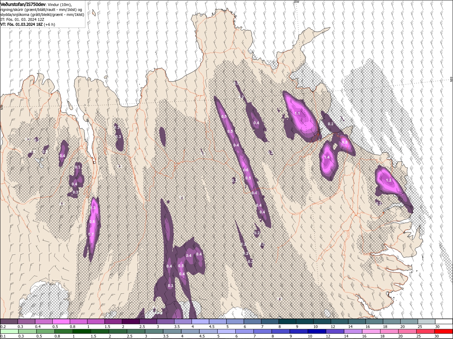Click the small offshore island near the title box
The height and width of the screenshot is (339, 453).
pos(94,13)
